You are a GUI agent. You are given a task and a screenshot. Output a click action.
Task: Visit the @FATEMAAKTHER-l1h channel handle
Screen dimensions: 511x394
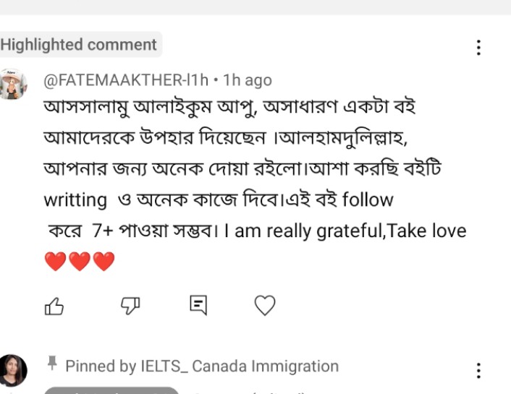click(126, 80)
